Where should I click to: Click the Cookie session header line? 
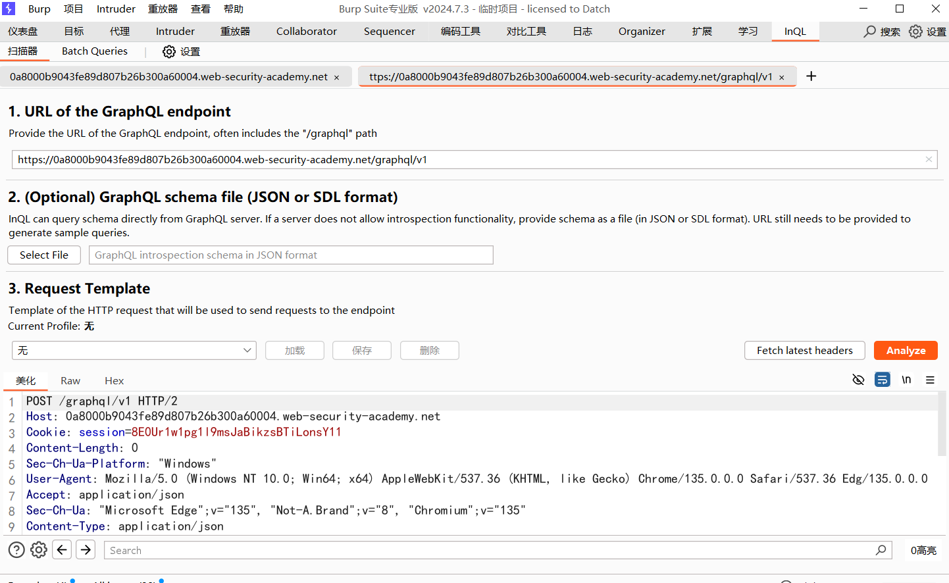[x=184, y=432]
